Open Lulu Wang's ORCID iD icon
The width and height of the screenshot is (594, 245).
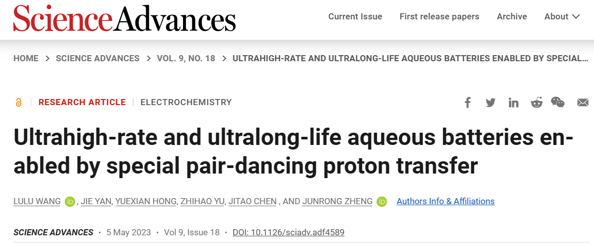tap(70, 202)
